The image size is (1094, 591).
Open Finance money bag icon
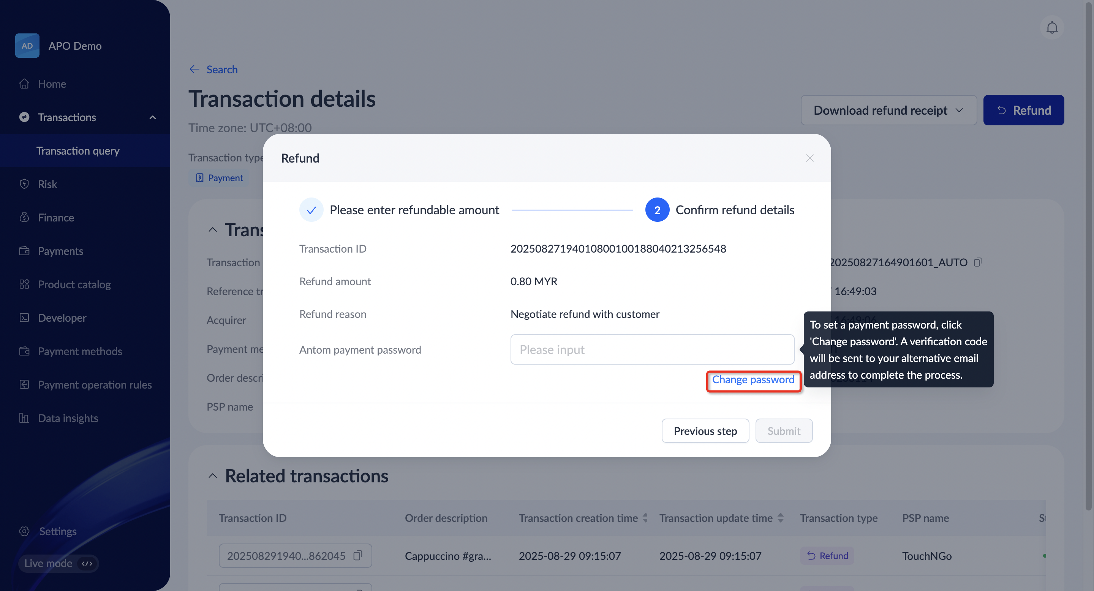coord(24,217)
